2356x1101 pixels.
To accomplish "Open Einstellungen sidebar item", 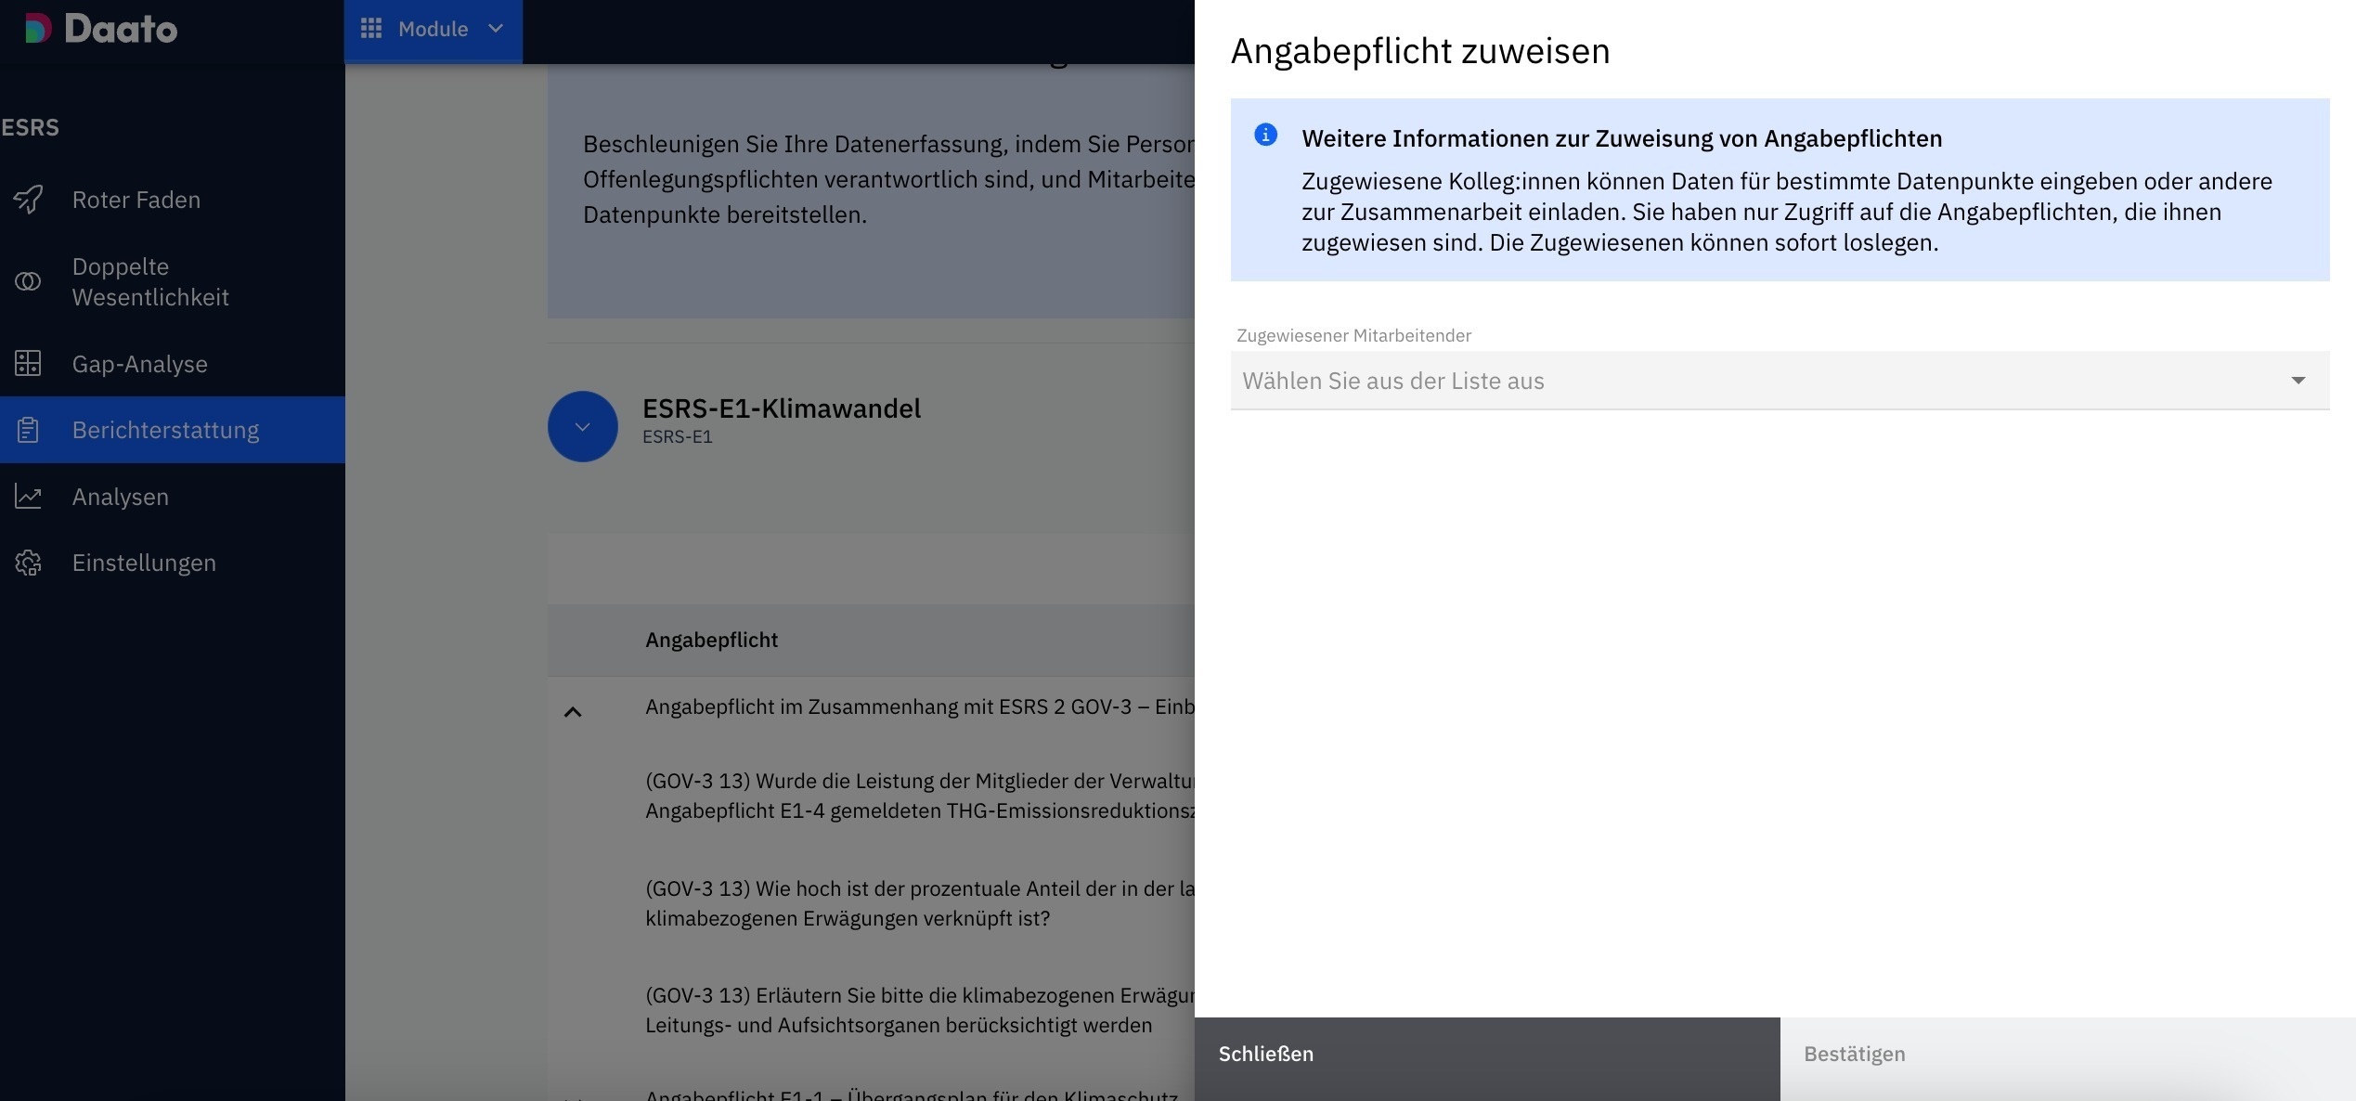I will tap(144, 563).
